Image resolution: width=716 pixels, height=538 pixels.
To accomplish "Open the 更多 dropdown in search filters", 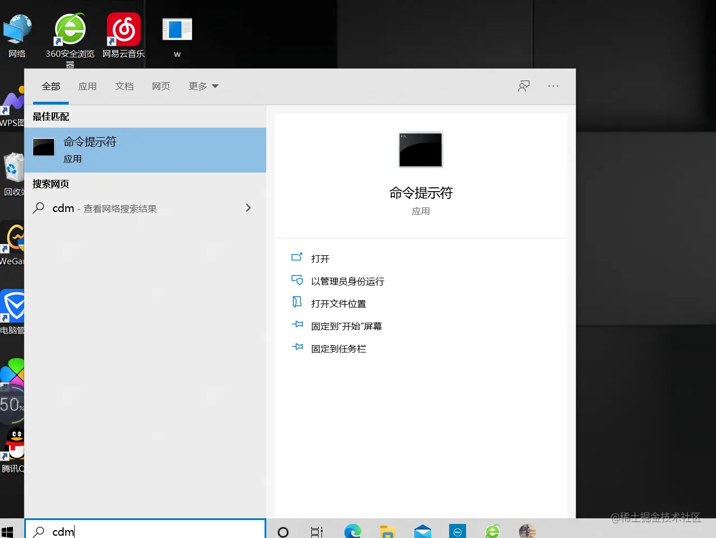I will point(203,86).
